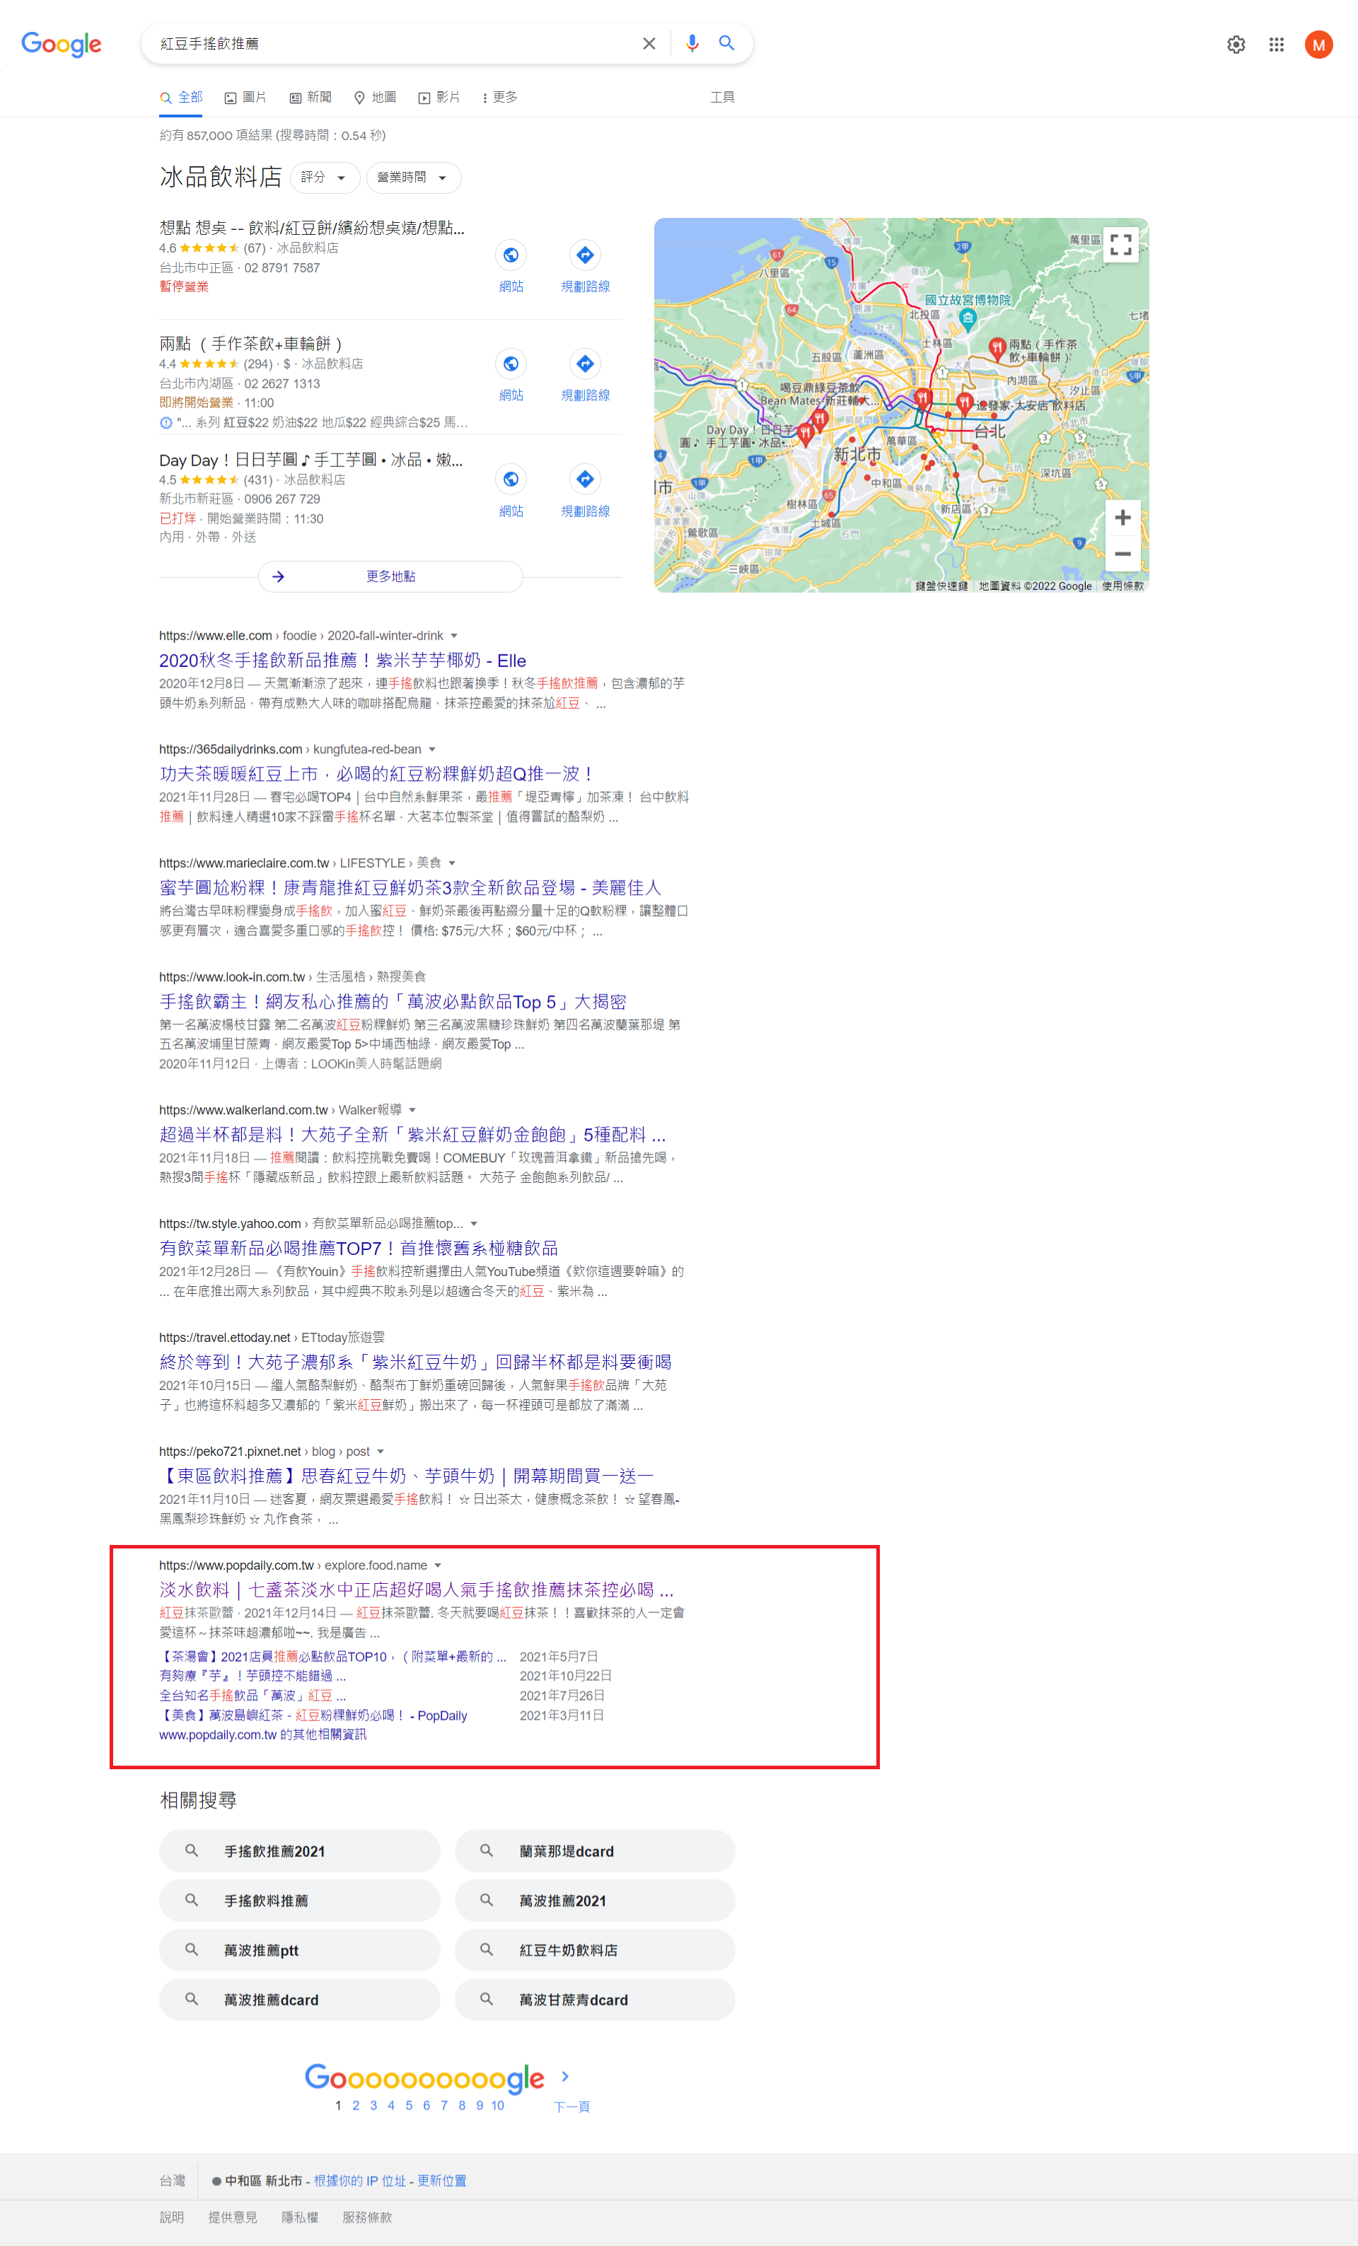This screenshot has width=1358, height=2246.
Task: Get directions icon for 兩點 手作茶飲
Action: (x=585, y=364)
